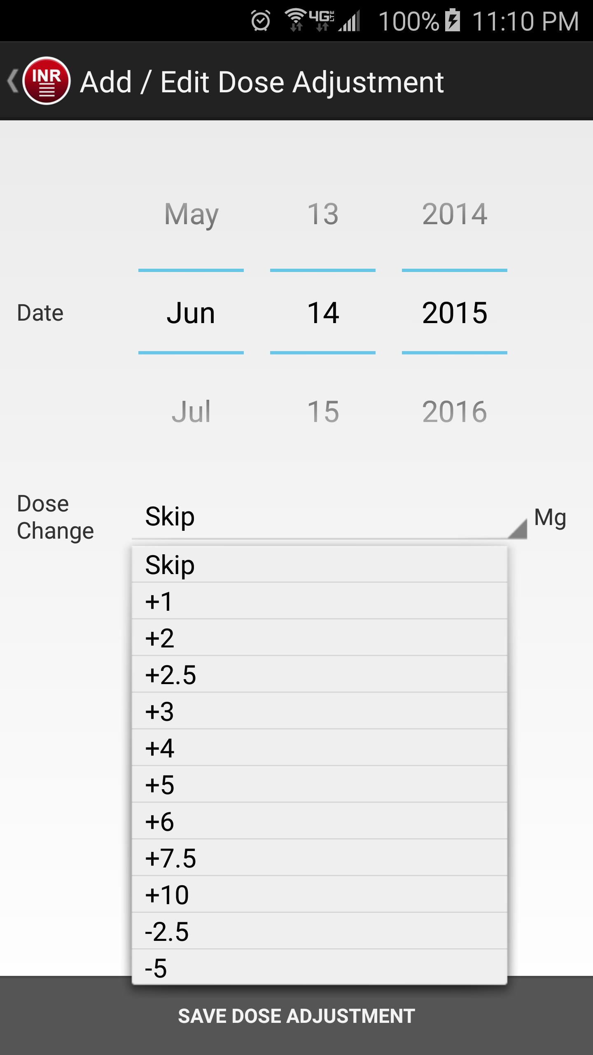The image size is (593, 1055).
Task: Select +1 dose change option
Action: click(319, 601)
